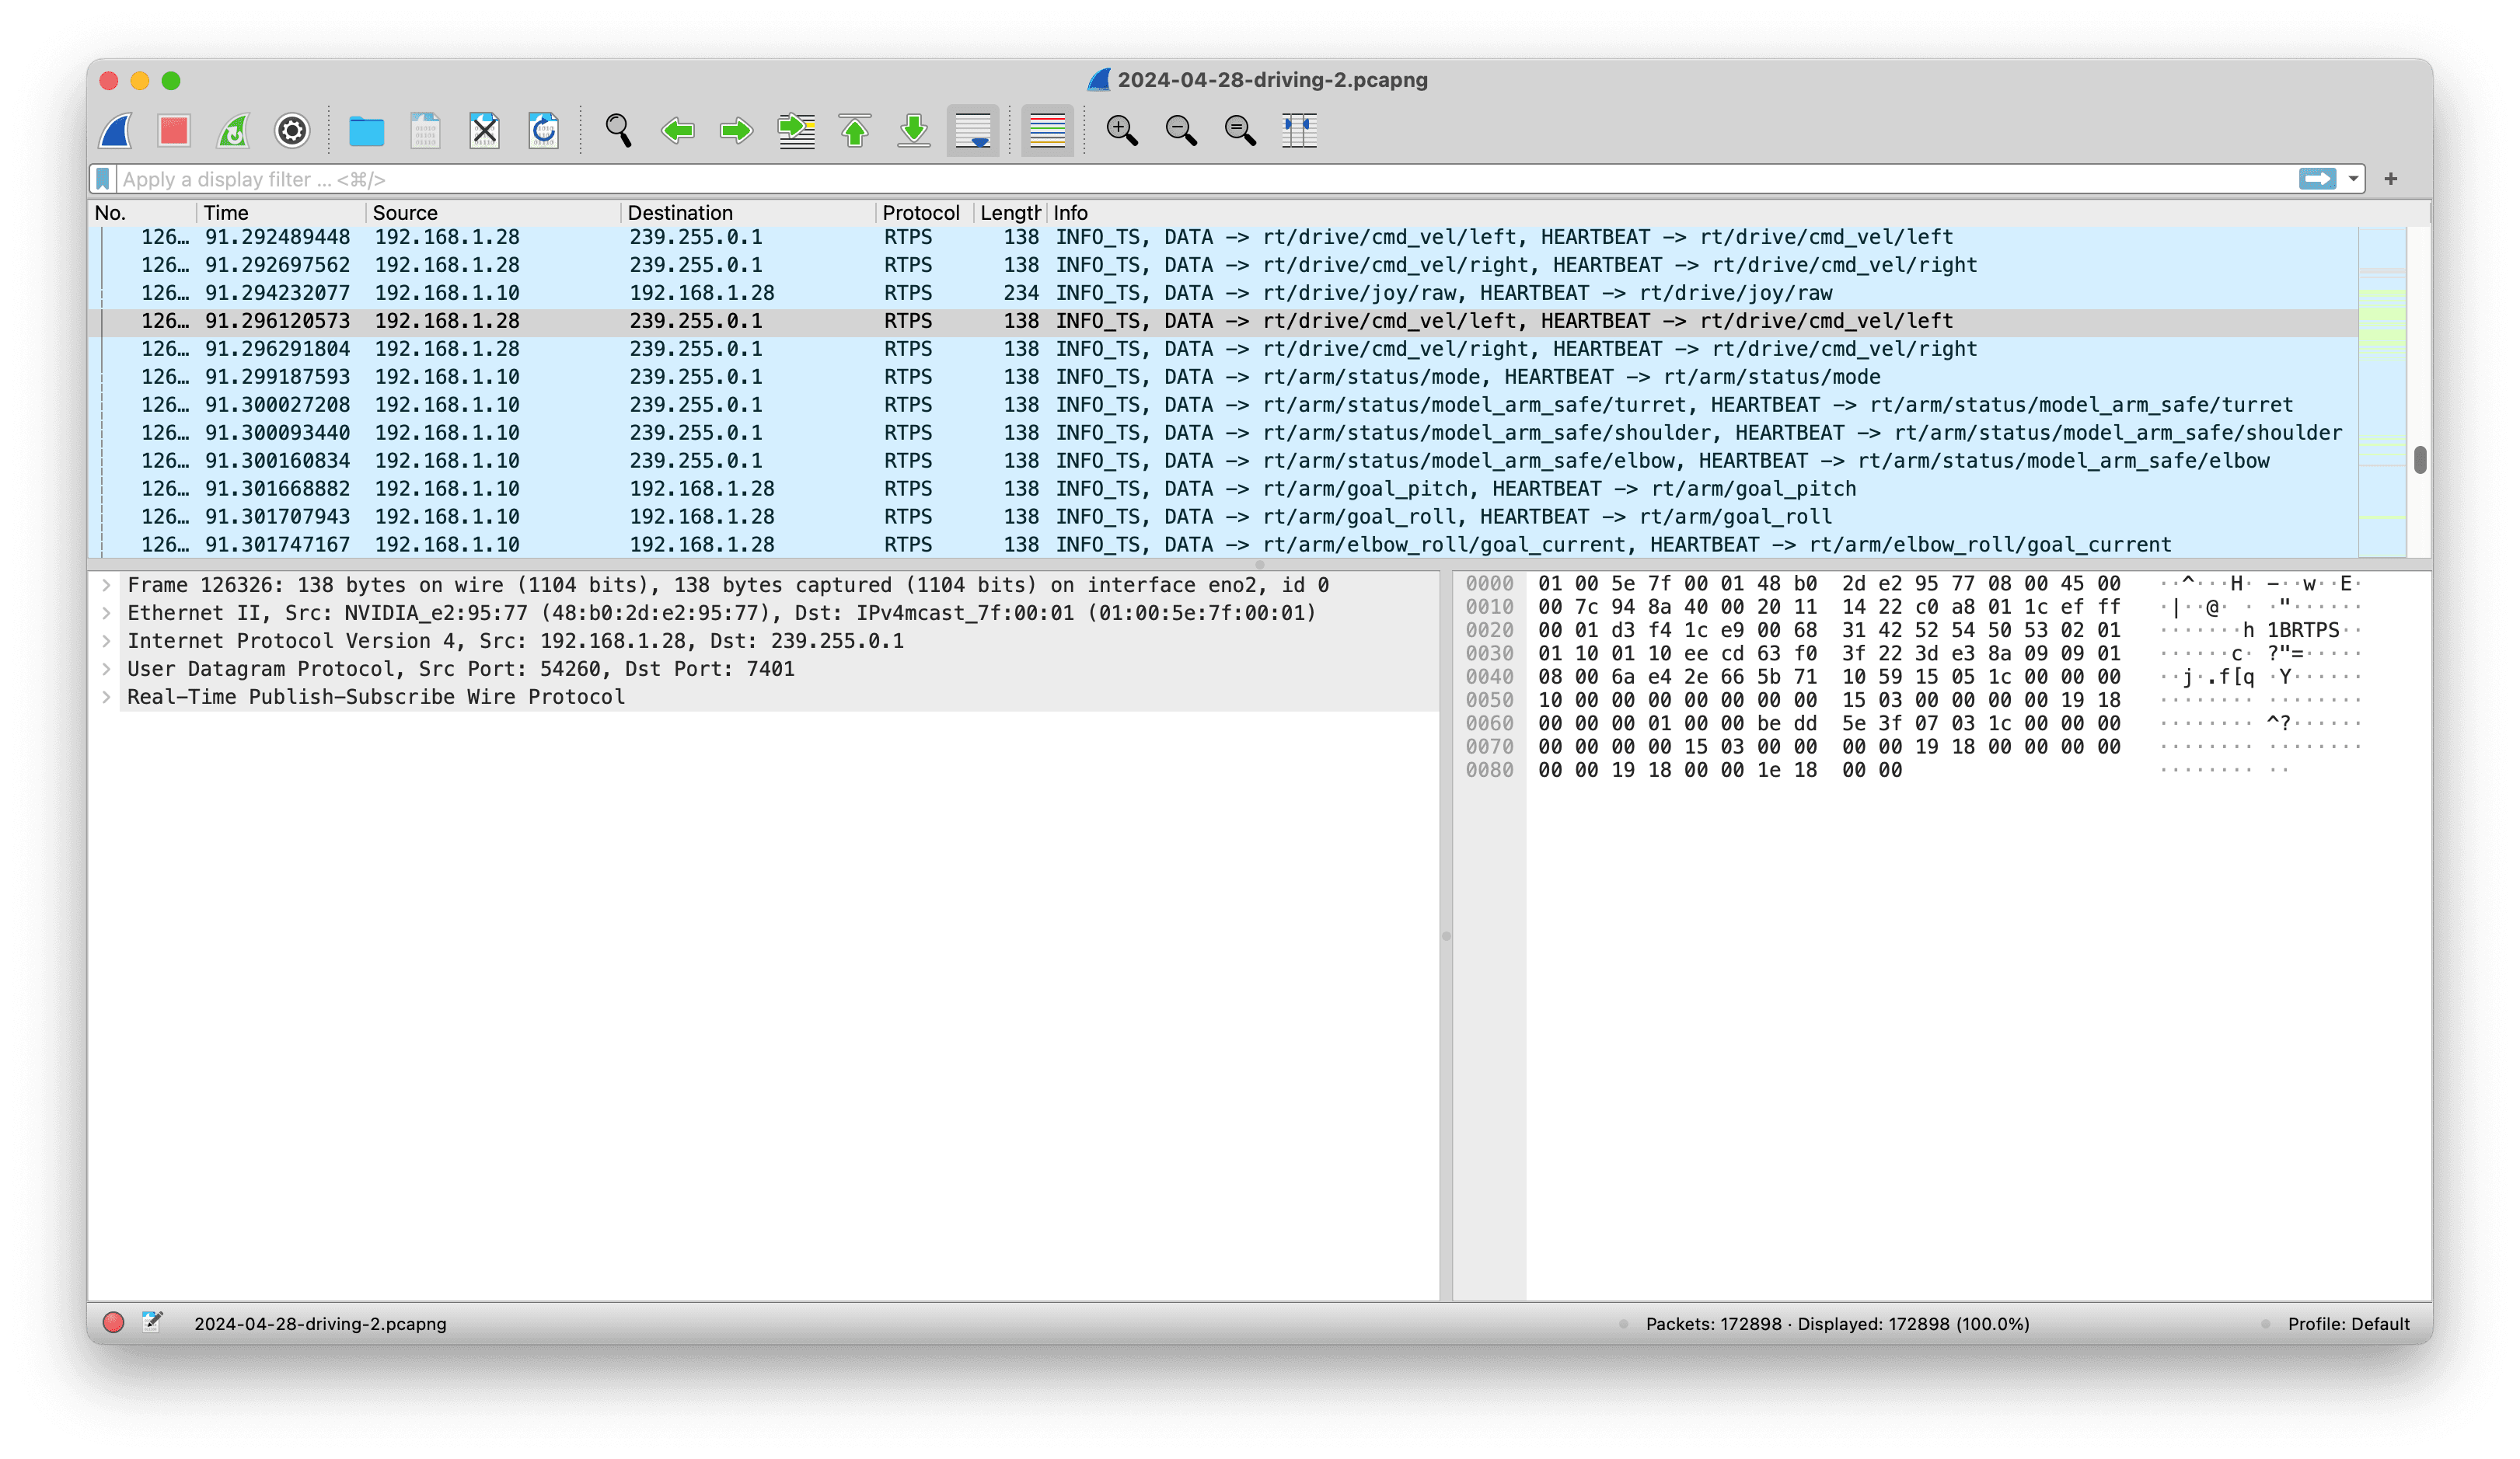Restart current capture with green fin icon
The width and height of the screenshot is (2520, 1459).
coord(233,131)
